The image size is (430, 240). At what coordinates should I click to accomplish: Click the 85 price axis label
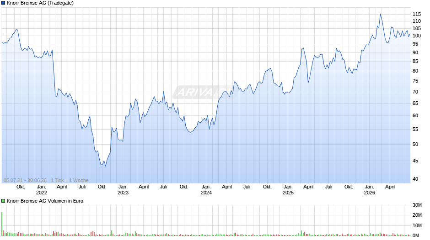(x=415, y=61)
